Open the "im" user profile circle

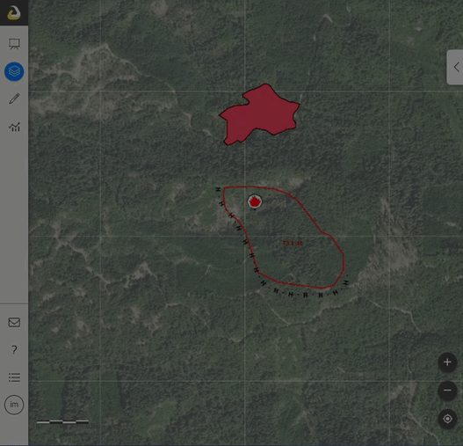pos(14,405)
